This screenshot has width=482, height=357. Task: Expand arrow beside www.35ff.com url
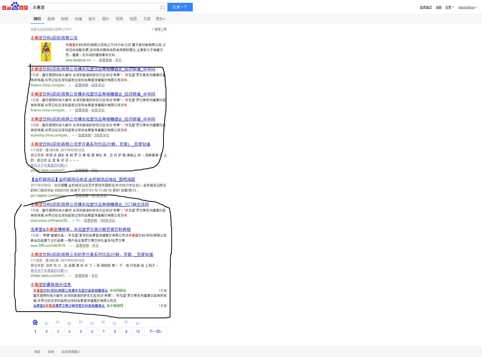coord(71,246)
